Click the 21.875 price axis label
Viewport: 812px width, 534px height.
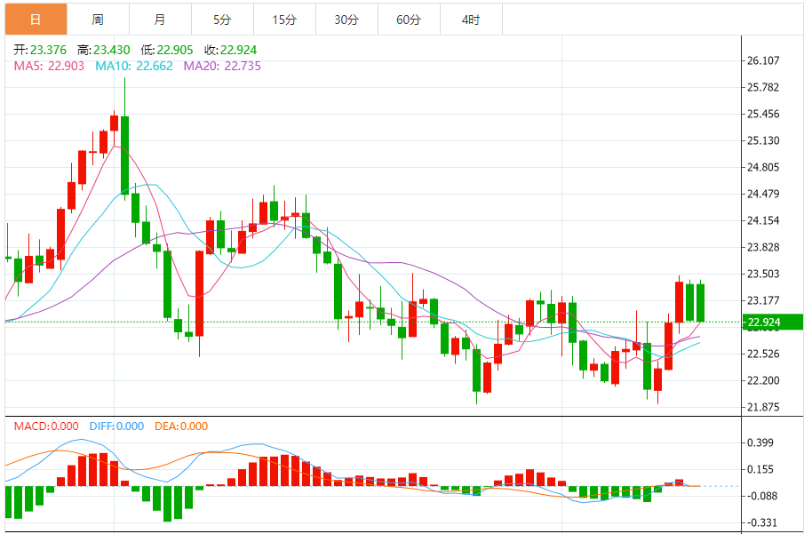point(764,408)
